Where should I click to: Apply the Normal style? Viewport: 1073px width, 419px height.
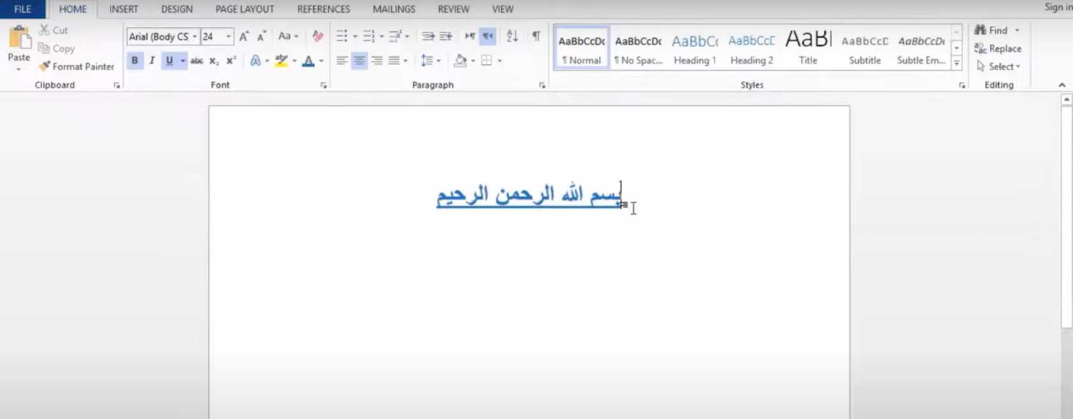582,48
